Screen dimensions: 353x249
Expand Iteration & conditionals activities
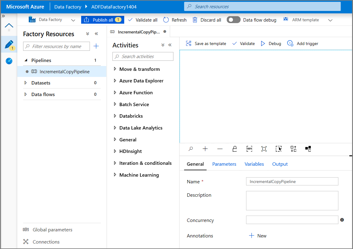[115, 163]
